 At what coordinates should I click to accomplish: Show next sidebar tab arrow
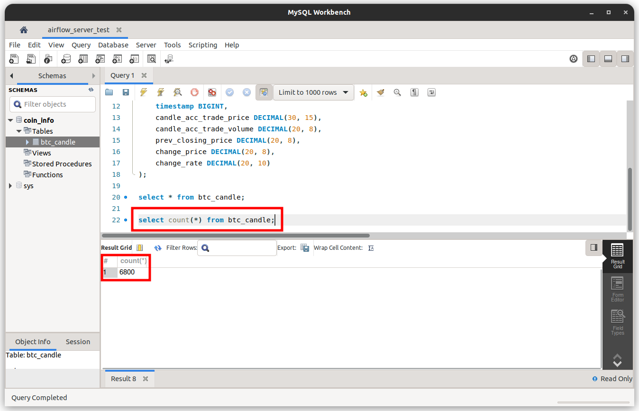94,76
